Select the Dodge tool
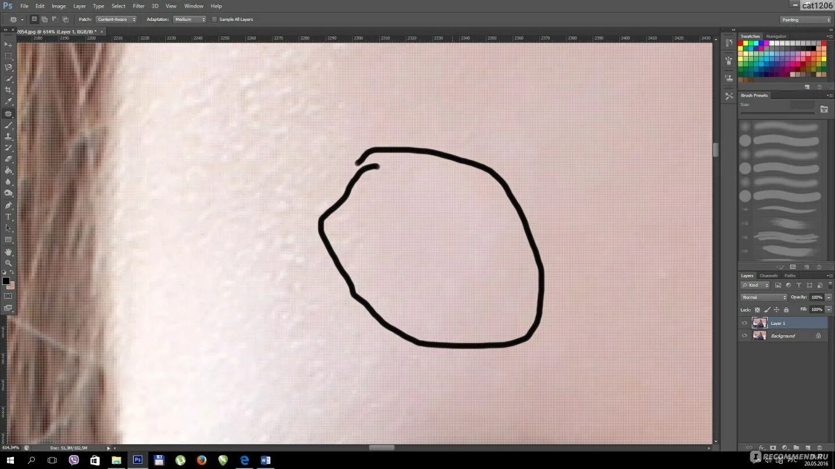Viewport: 835px width, 469px height. click(x=8, y=193)
